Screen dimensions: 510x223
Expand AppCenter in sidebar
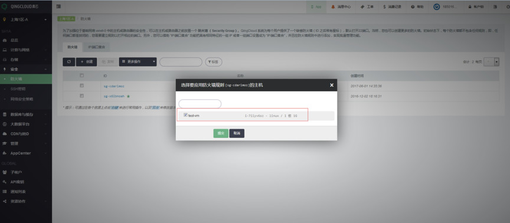(x=26, y=153)
